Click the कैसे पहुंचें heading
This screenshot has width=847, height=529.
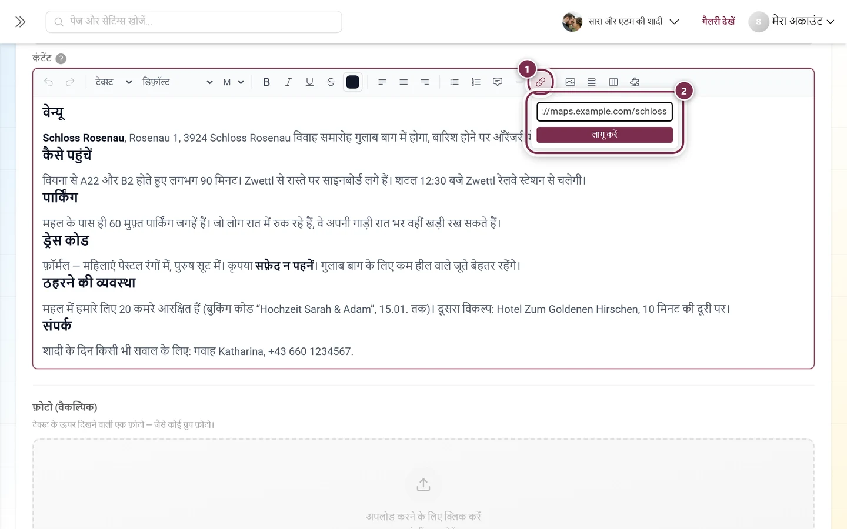pos(67,155)
